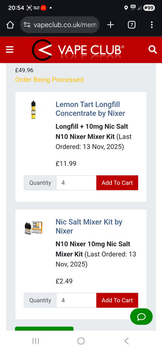Tap the Lemon Tart bottle thumbnail
The width and height of the screenshot is (162, 351).
pos(33,110)
